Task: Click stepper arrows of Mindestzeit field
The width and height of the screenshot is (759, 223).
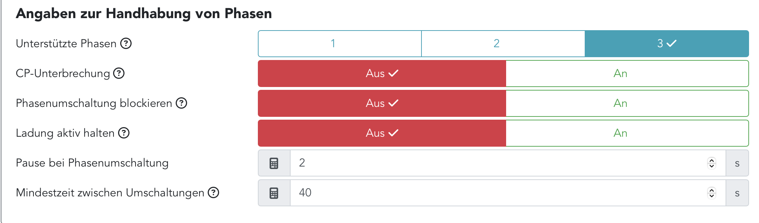Action: (x=712, y=193)
